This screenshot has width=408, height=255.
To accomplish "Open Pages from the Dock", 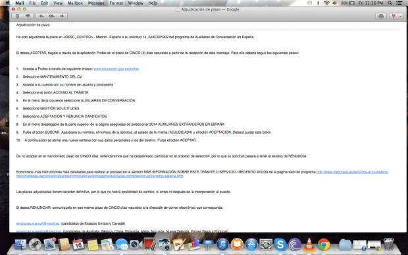I will [x=179, y=244].
